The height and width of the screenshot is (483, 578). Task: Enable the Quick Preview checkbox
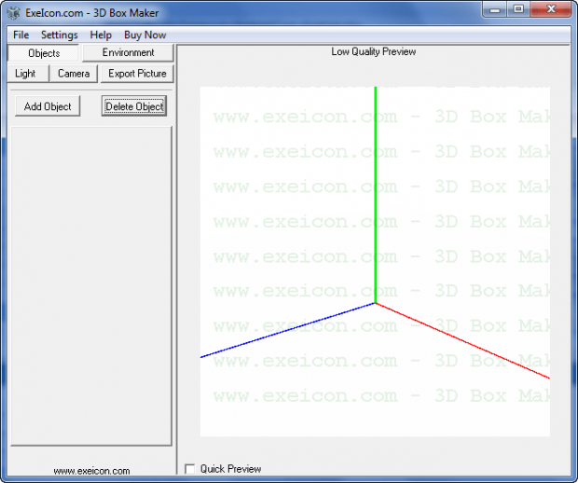tap(190, 469)
